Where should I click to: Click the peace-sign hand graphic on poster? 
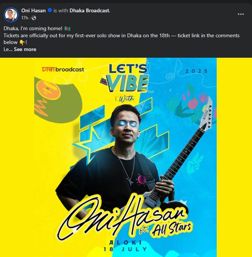[194, 163]
